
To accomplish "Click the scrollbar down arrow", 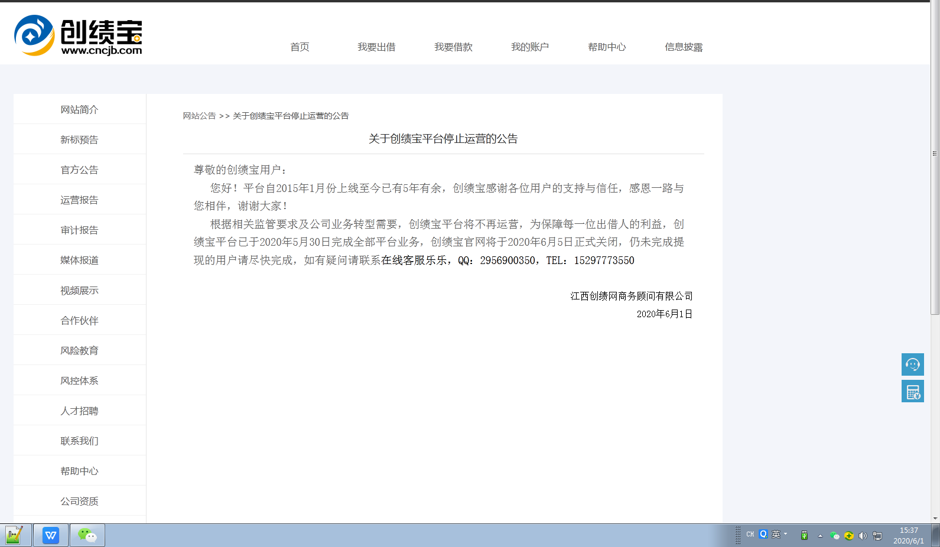I will (x=935, y=519).
